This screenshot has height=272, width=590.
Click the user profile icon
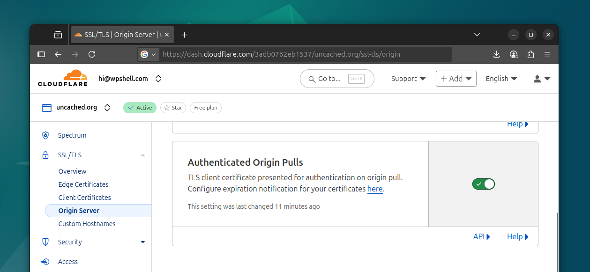[537, 79]
